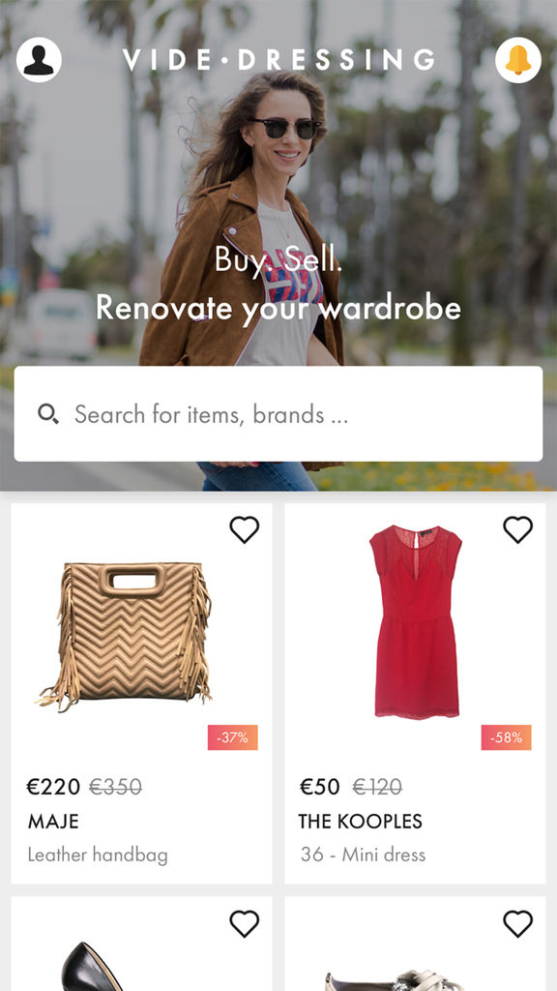Open the black high heel thumbnail

coord(95,967)
